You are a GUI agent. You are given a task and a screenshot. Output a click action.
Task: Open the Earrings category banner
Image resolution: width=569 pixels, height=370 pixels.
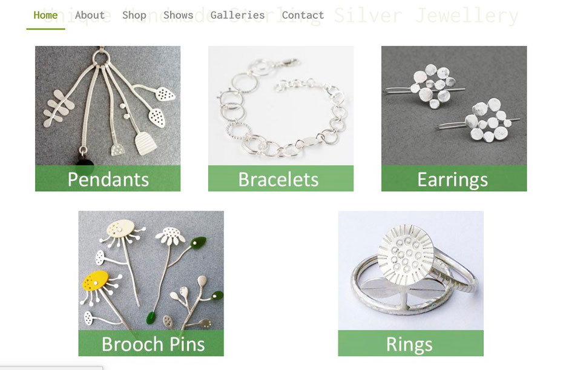click(454, 178)
